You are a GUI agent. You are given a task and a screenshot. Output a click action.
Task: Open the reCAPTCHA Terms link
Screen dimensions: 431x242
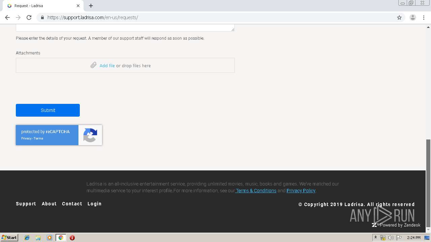pyautogui.click(x=38, y=138)
